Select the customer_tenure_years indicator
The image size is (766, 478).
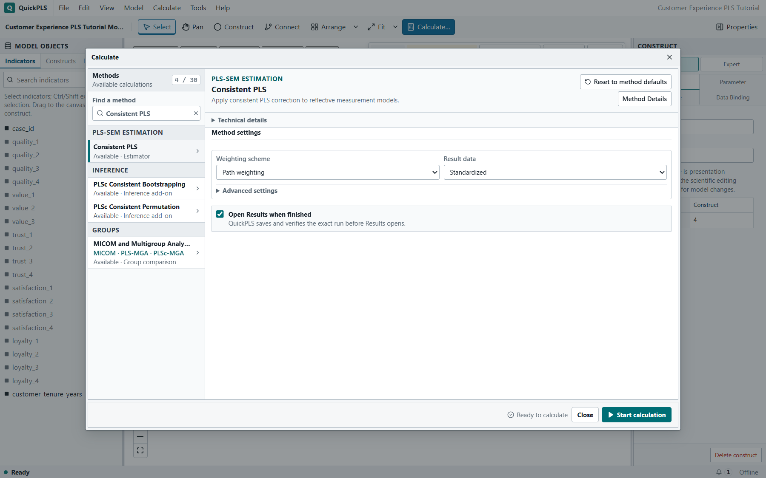pyautogui.click(x=47, y=394)
